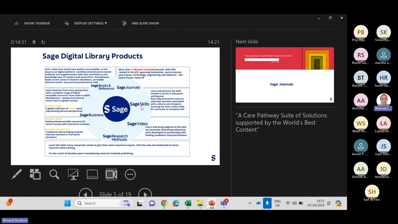Open the Windows Start menu
The height and width of the screenshot is (224, 398).
67,203
